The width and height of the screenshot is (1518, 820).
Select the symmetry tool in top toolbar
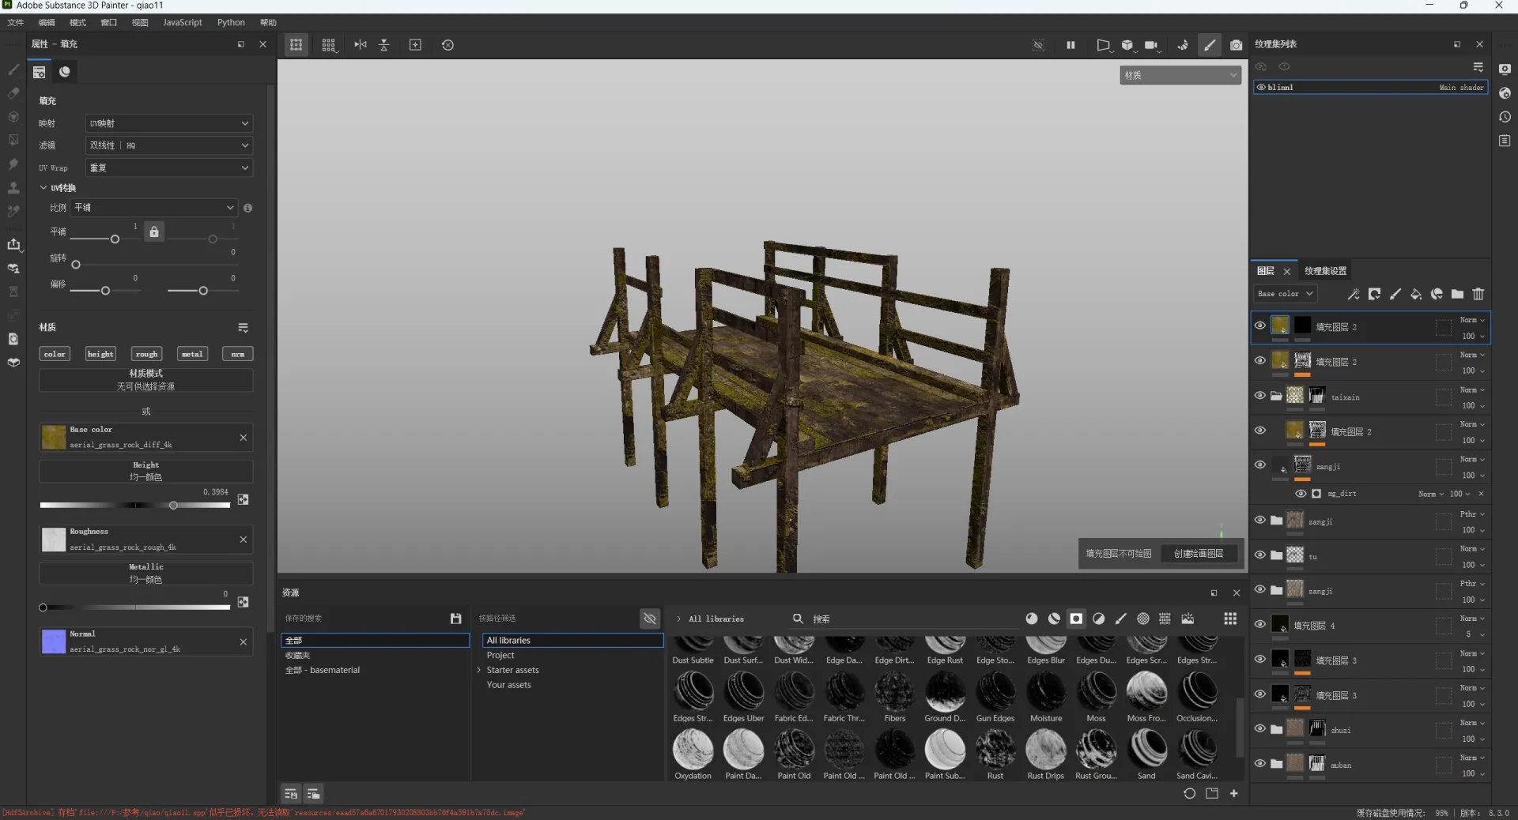click(361, 45)
